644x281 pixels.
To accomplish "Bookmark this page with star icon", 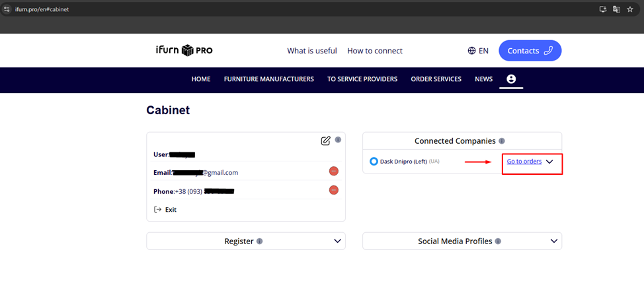I will coord(630,9).
